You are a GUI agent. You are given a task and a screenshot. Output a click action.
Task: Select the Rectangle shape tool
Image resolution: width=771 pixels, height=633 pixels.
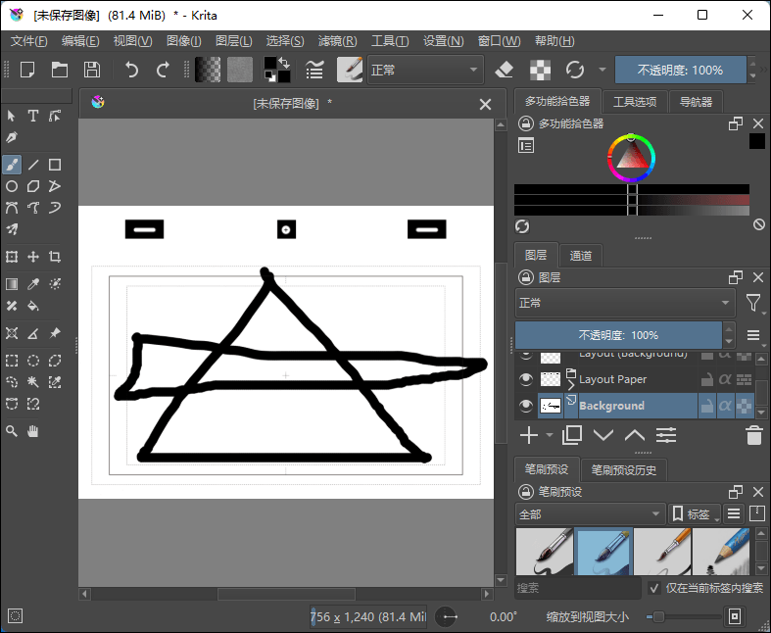point(55,165)
